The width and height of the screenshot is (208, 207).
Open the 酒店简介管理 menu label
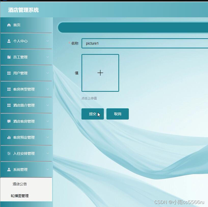coord(24,105)
